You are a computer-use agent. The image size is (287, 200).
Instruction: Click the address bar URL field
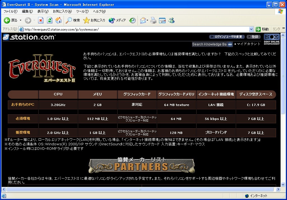(136, 29)
